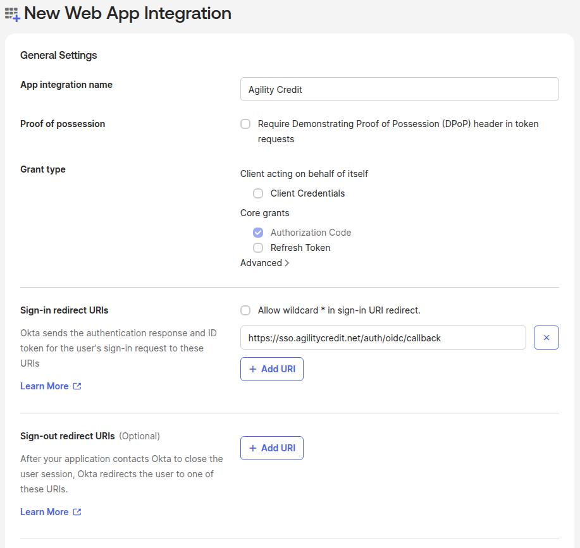This screenshot has height=548, width=580.
Task: Allow wildcard in sign-in URI redirect checkbox
Action: tap(245, 310)
